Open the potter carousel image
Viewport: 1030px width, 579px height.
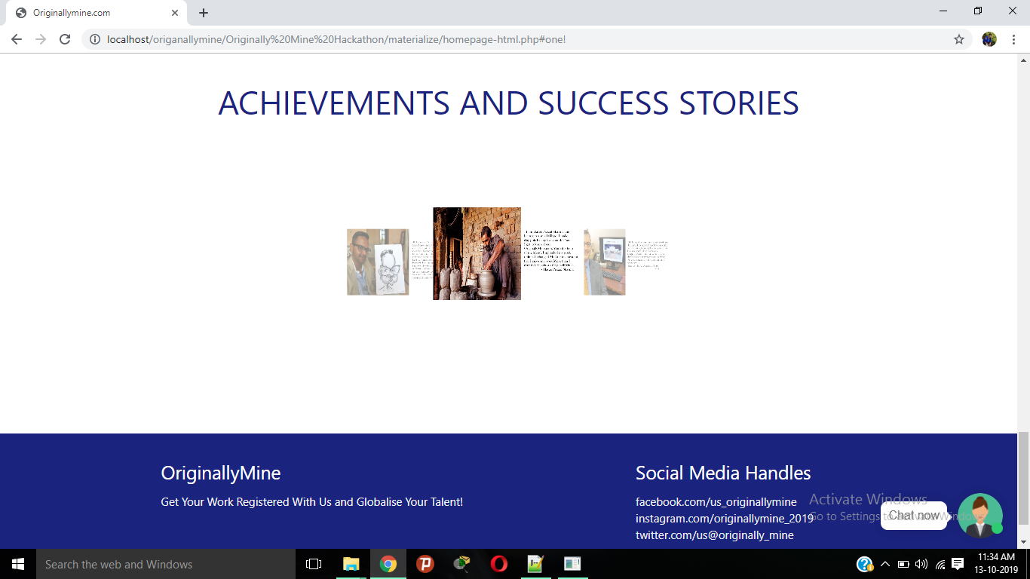pos(477,253)
